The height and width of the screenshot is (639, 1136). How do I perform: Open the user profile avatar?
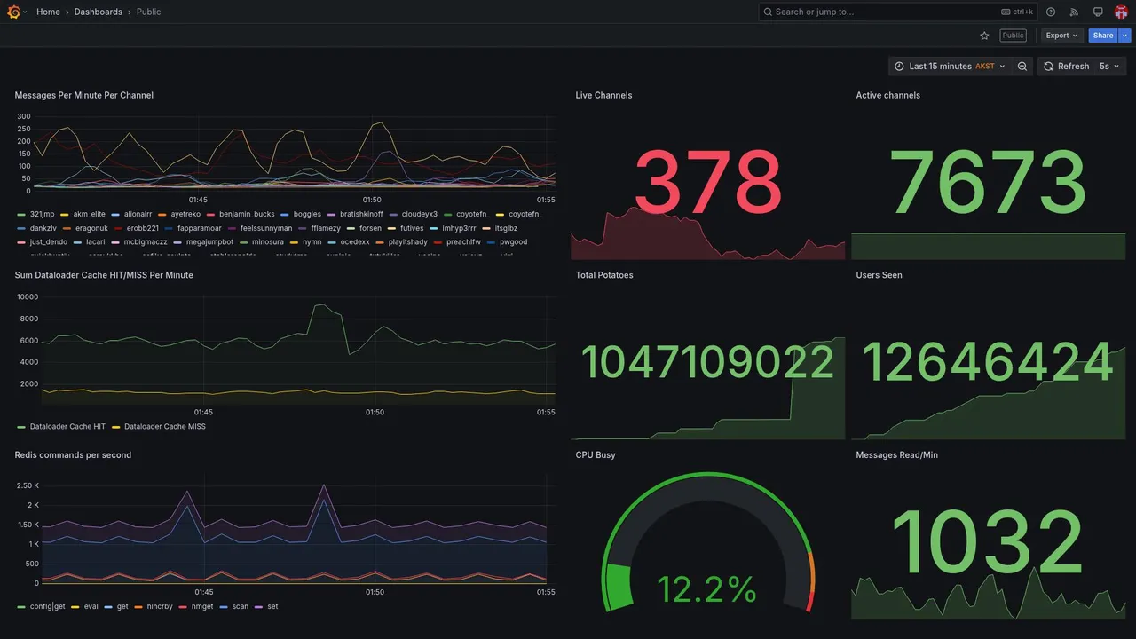(x=1121, y=12)
